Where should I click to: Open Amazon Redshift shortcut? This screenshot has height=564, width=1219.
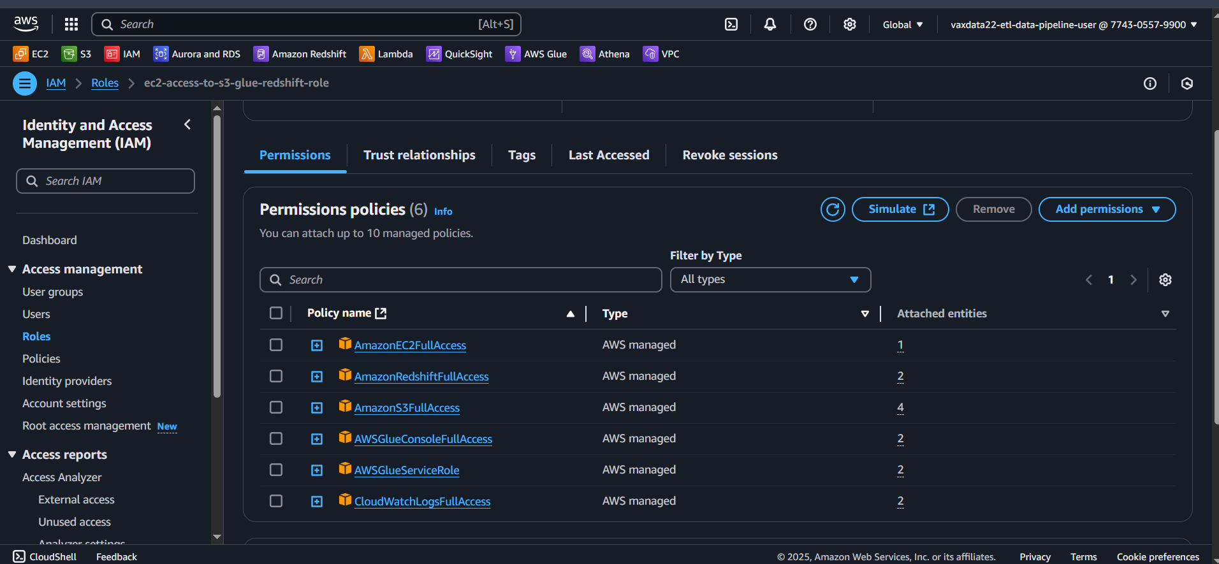(x=300, y=54)
